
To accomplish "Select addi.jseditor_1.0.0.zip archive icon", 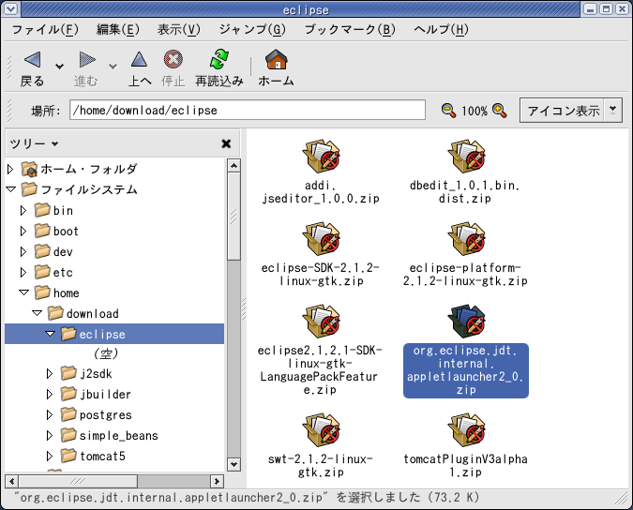I will point(322,157).
